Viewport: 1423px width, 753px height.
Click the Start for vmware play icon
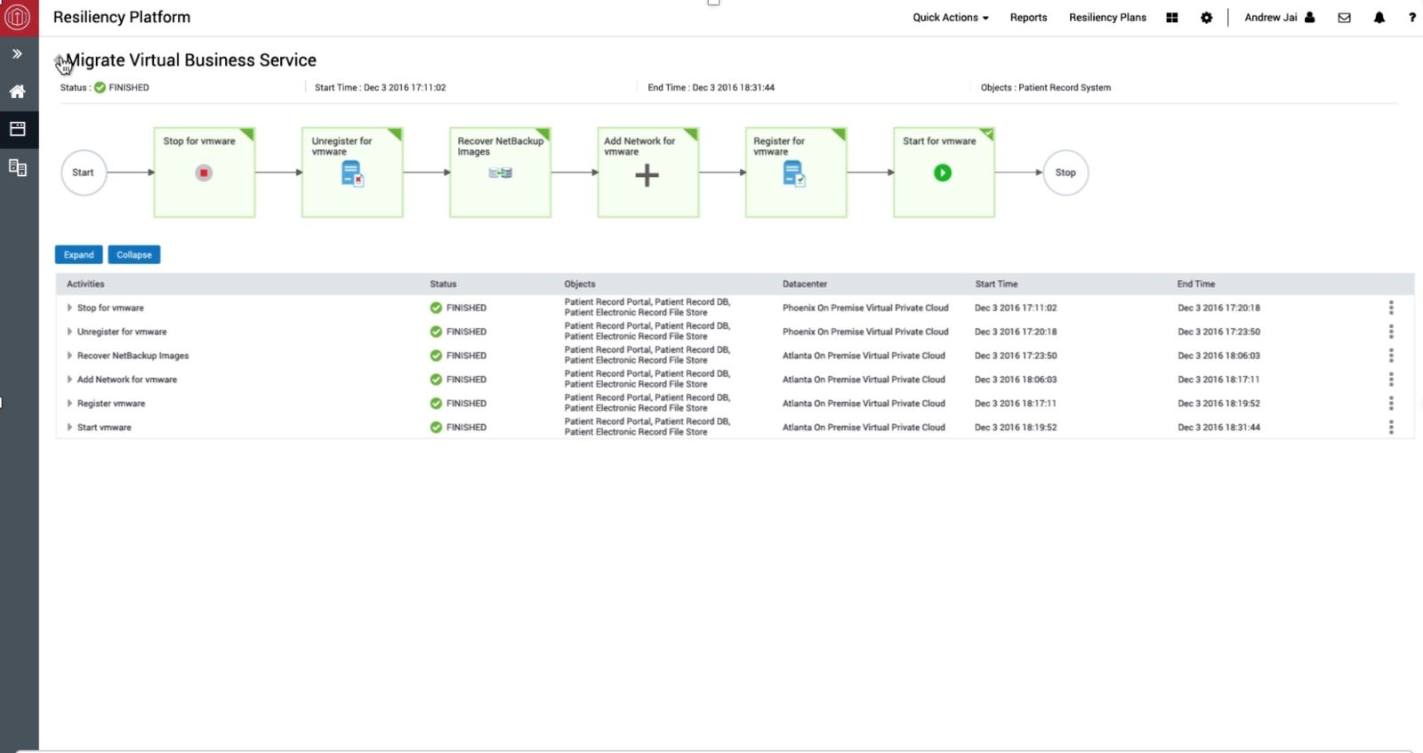coord(942,173)
